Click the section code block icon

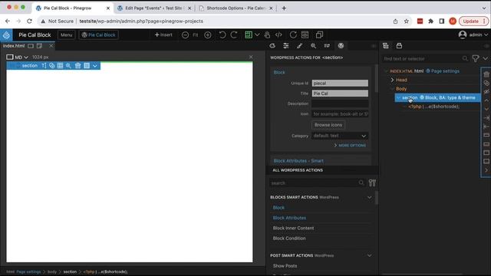click(87, 65)
